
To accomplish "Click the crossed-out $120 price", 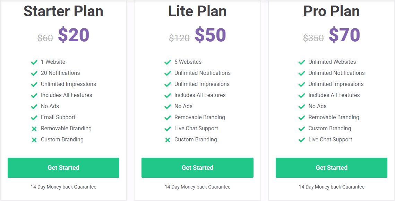I will pos(179,38).
